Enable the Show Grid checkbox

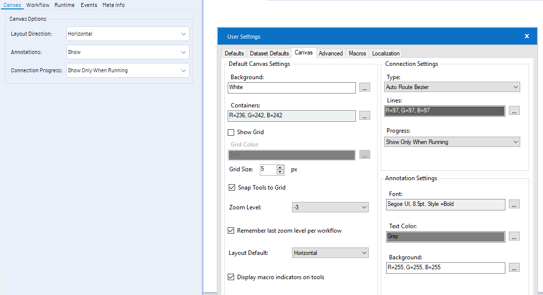pyautogui.click(x=232, y=132)
